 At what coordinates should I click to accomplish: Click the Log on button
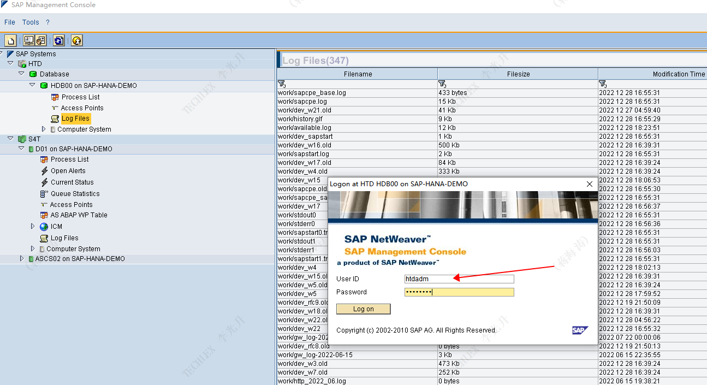363,309
